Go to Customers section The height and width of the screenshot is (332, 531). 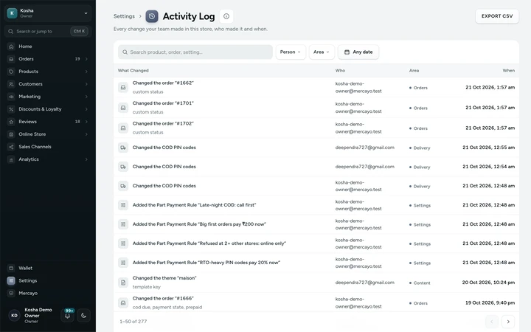point(47,84)
